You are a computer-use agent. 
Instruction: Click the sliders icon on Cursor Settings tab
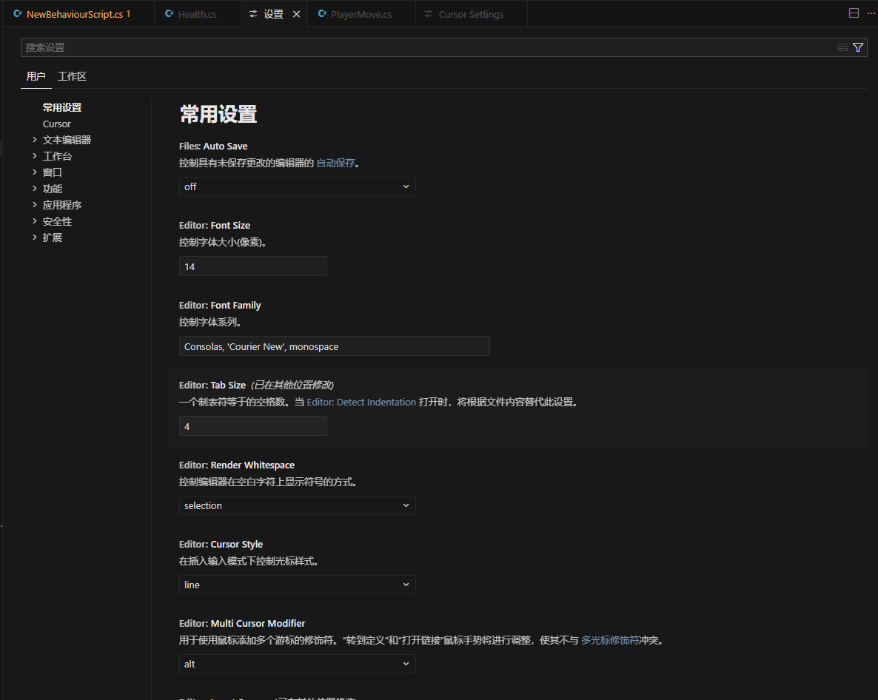click(x=429, y=14)
